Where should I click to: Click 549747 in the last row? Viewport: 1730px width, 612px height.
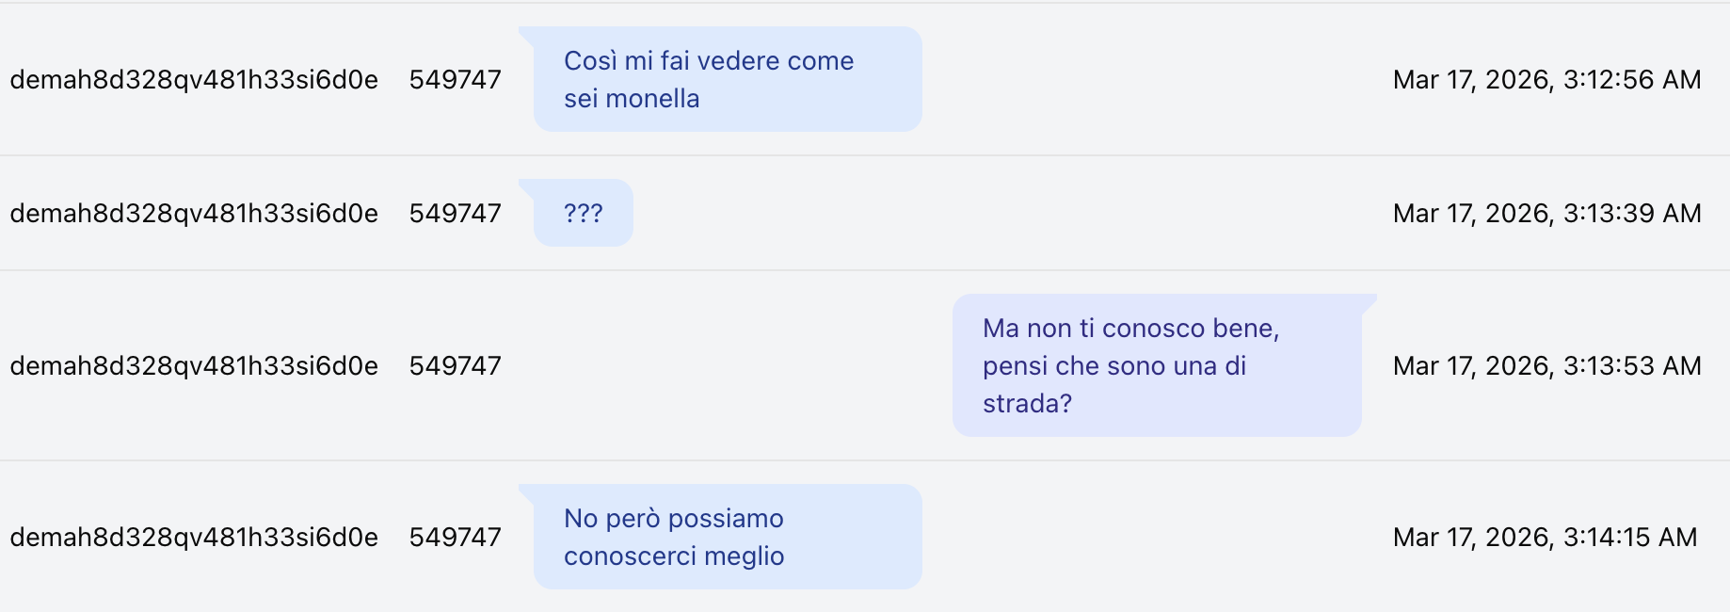(x=455, y=538)
